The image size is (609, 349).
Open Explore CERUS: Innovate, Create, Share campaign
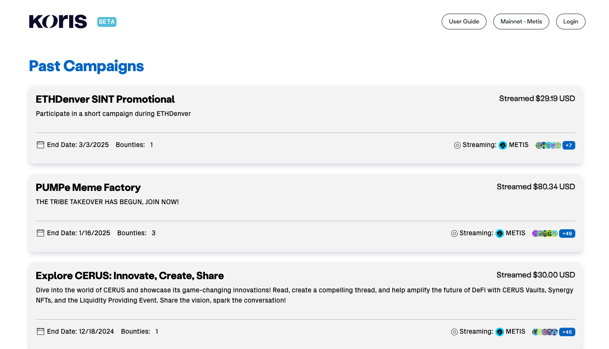(x=130, y=276)
